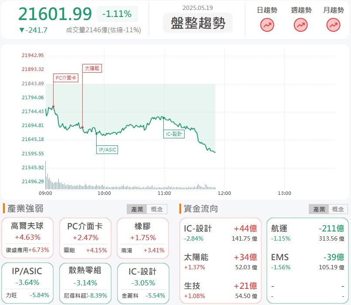351x305 pixels.
Task: Click the 105.19 億 turnover value
Action: click(332, 267)
